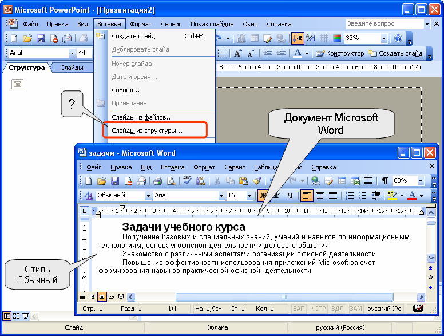Open PowerPoint zoom 33% dropdown
444x336 pixels.
[384, 38]
